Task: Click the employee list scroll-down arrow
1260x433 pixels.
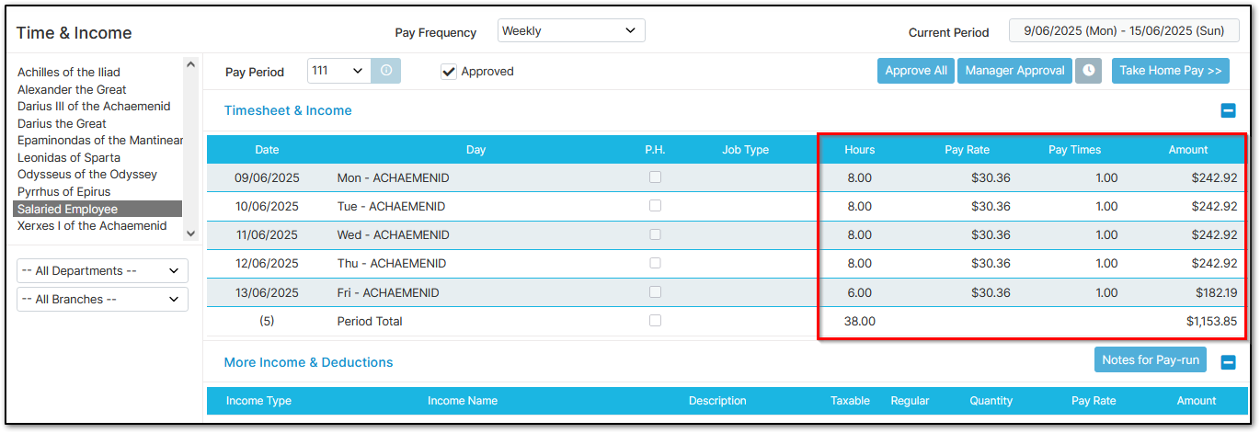Action: (x=190, y=234)
